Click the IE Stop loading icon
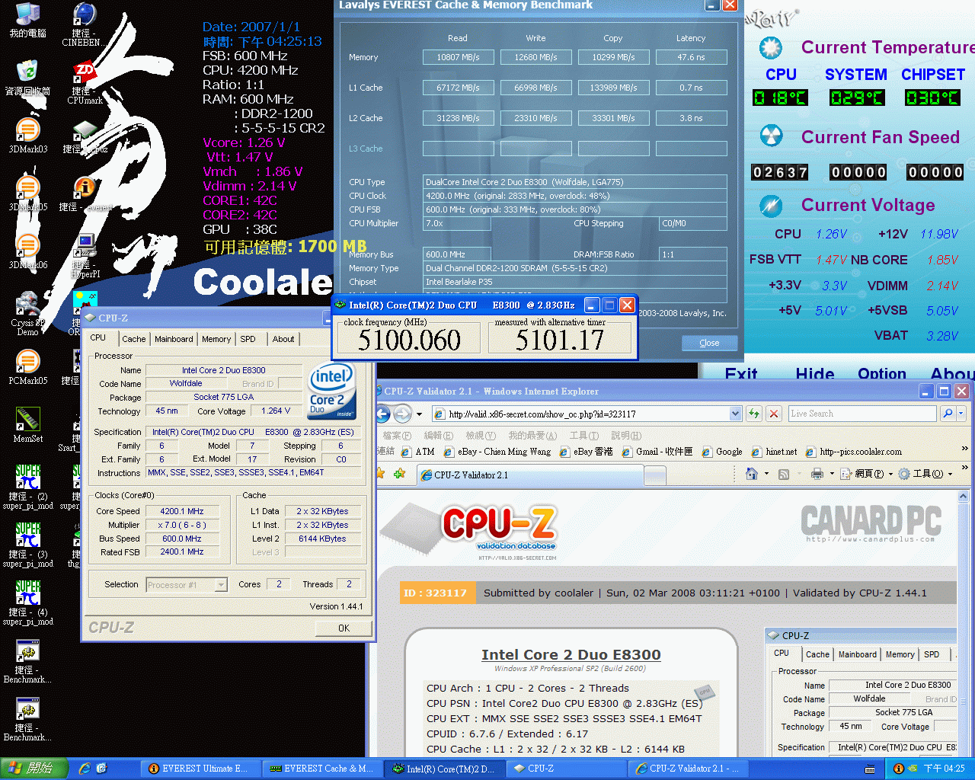 click(774, 414)
